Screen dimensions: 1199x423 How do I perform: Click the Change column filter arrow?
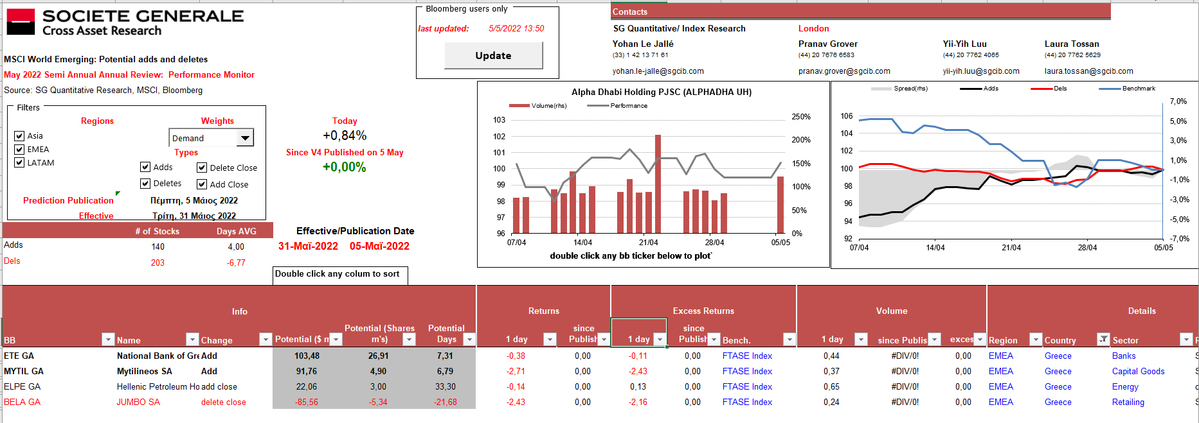pos(265,340)
